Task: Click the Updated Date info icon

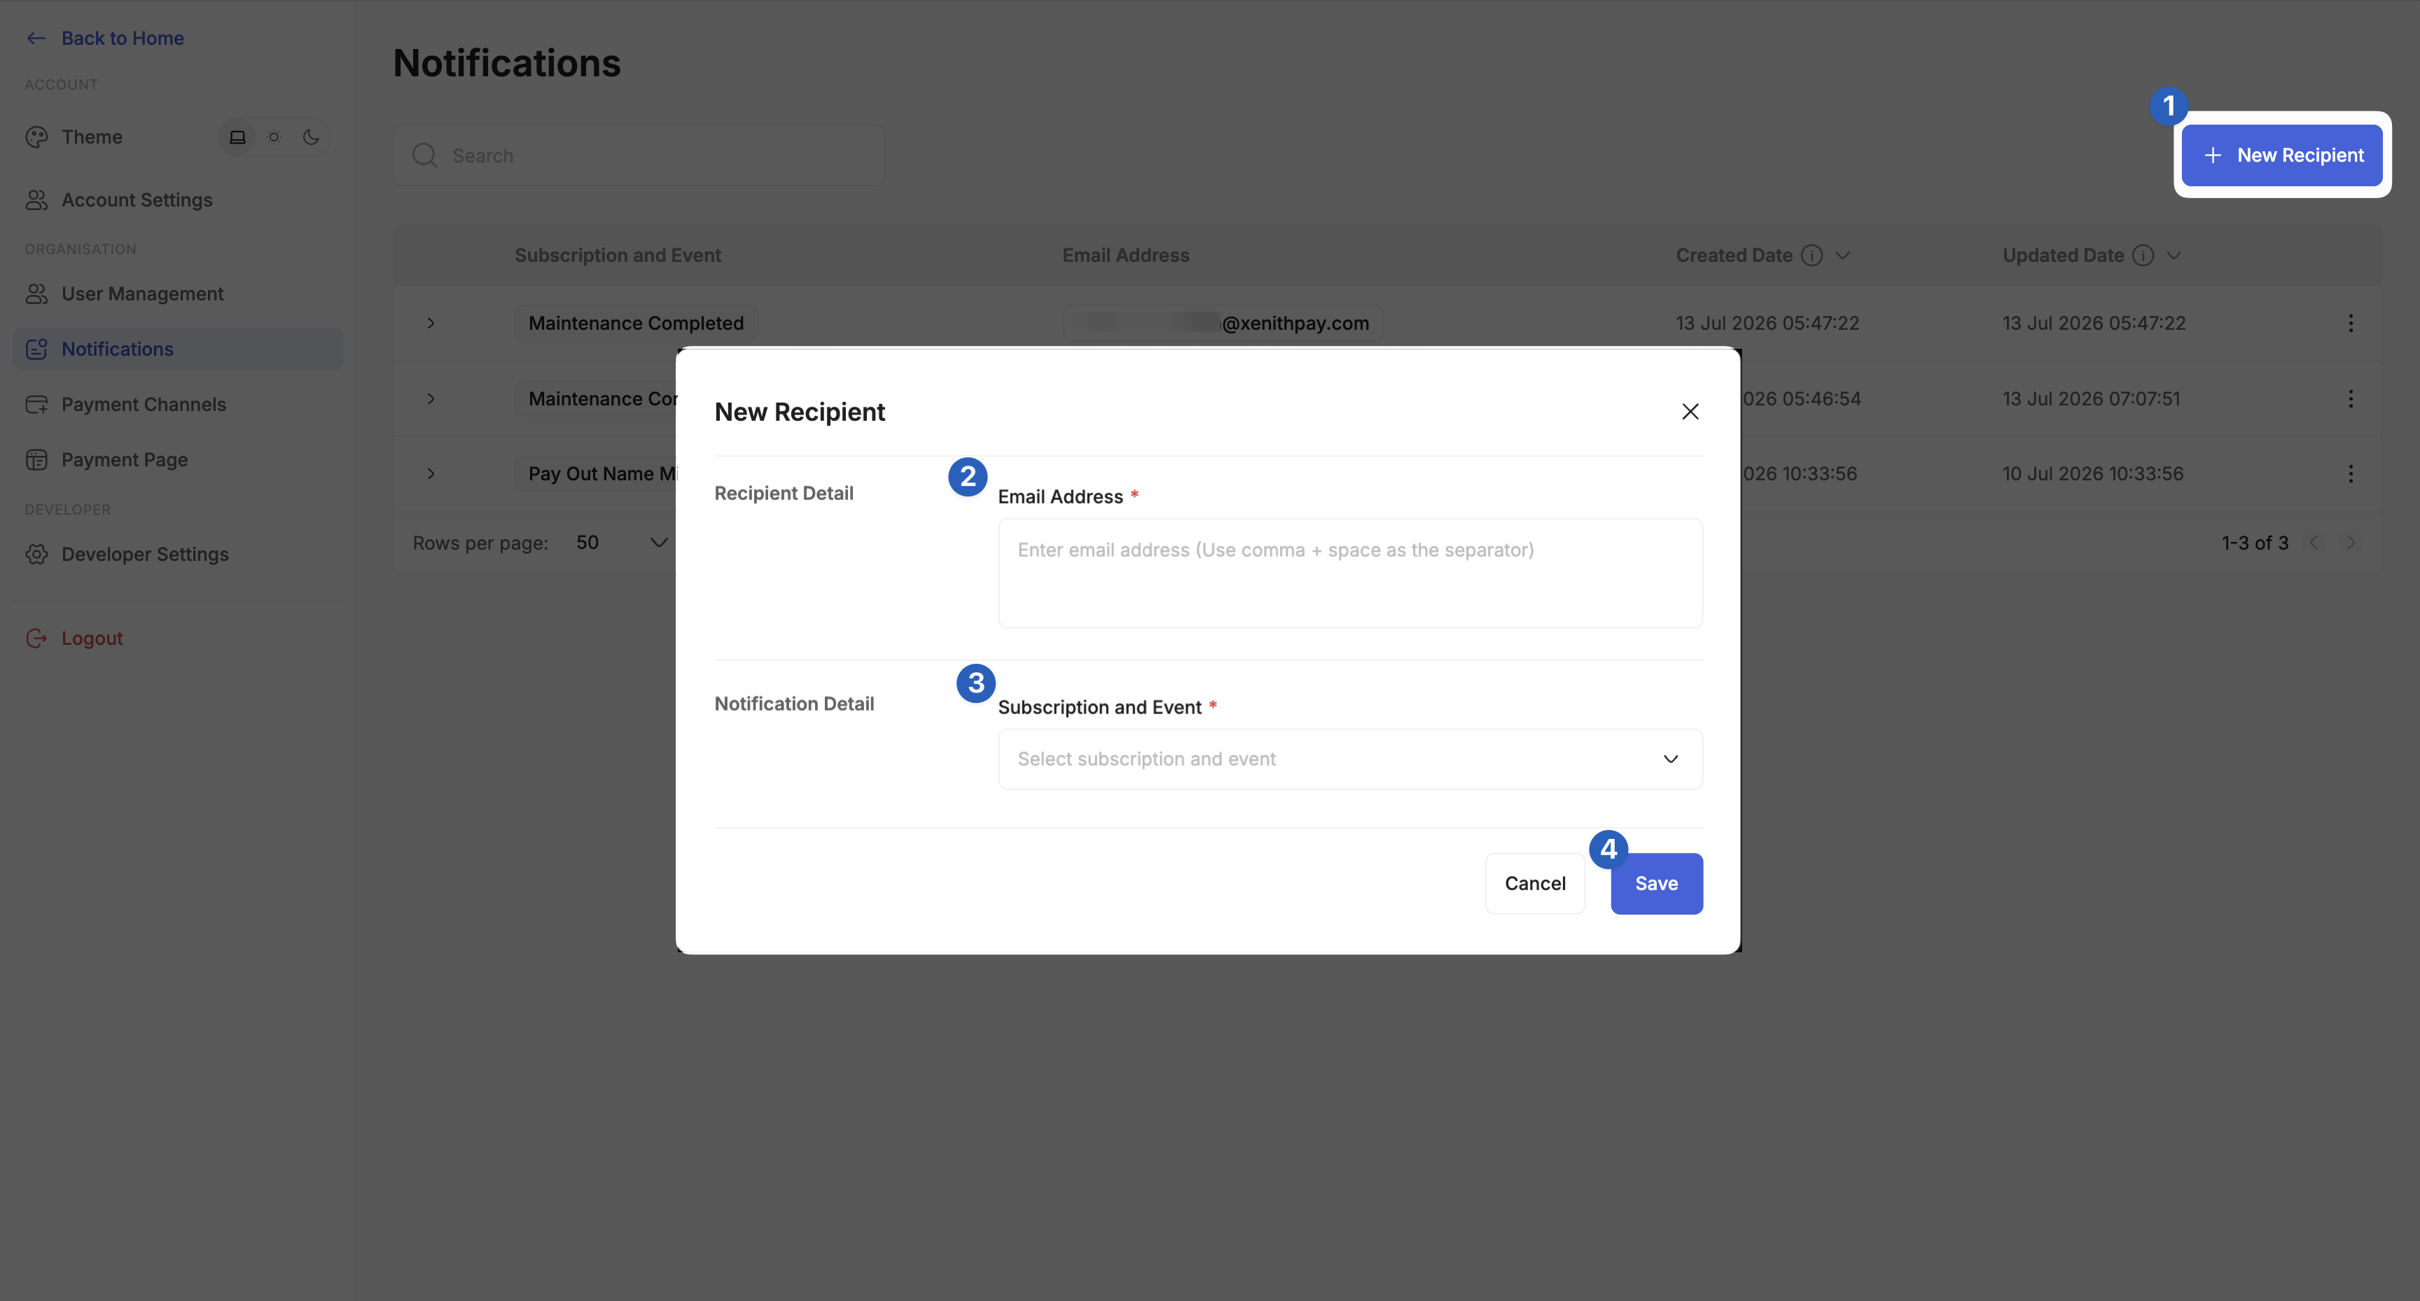Action: (2143, 256)
